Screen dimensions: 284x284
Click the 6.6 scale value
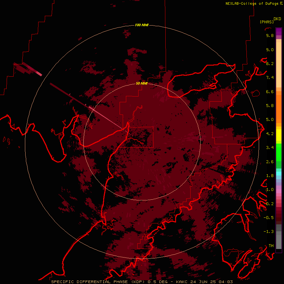(270, 92)
